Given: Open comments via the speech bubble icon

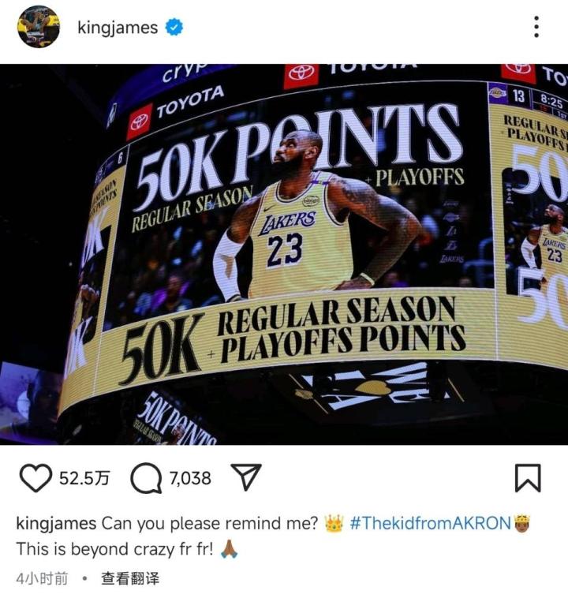Looking at the screenshot, I should (x=146, y=478).
